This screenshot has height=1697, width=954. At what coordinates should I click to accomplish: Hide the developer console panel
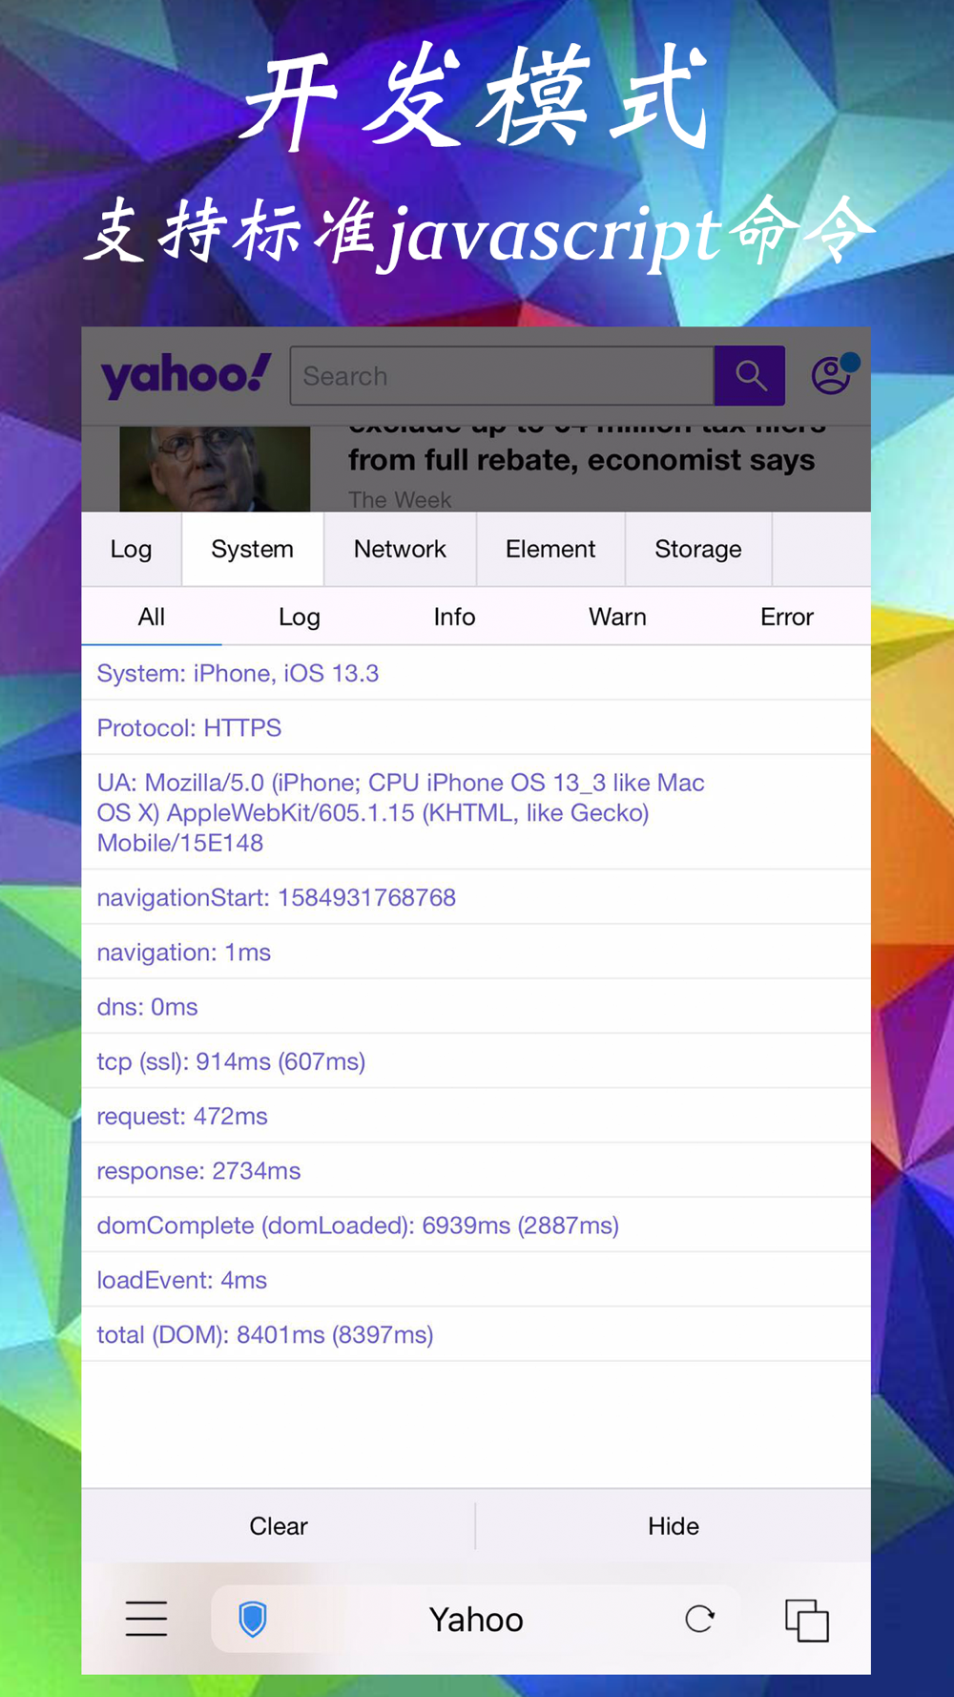point(673,1526)
